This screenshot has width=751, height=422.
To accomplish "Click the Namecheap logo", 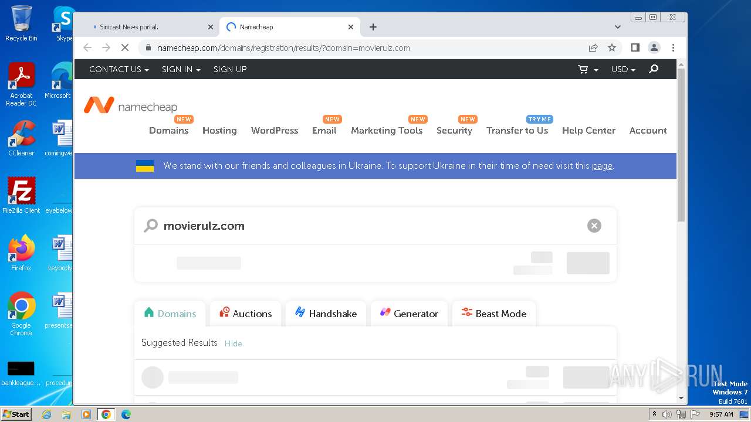I will (130, 106).
